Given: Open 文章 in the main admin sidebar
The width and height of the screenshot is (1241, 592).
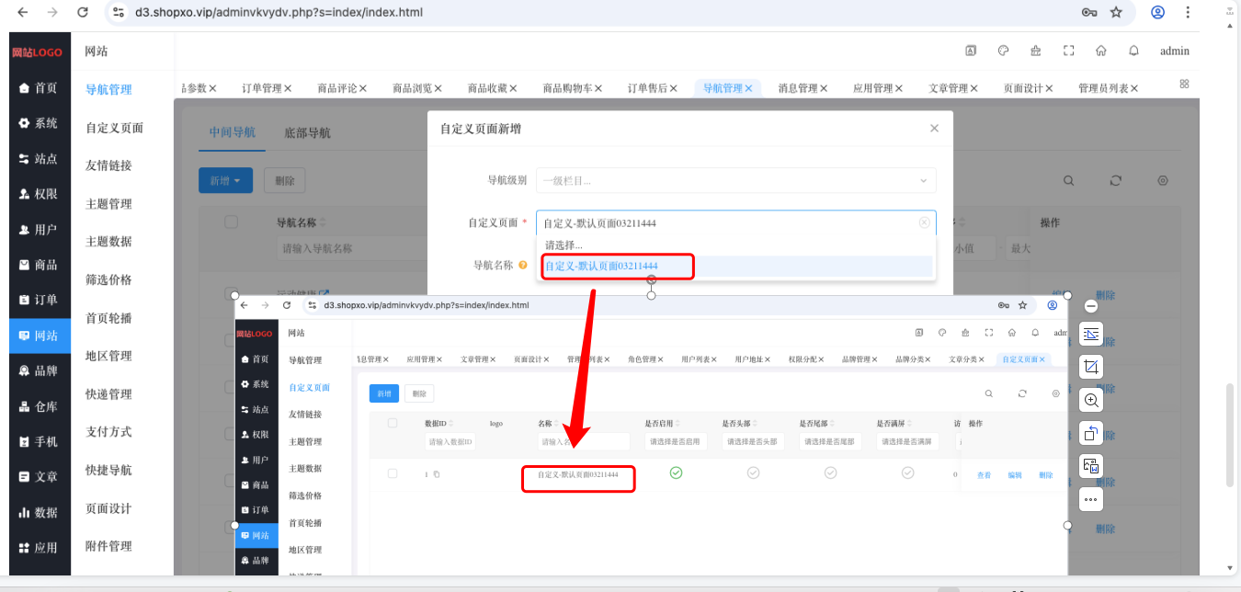Looking at the screenshot, I should point(39,477).
